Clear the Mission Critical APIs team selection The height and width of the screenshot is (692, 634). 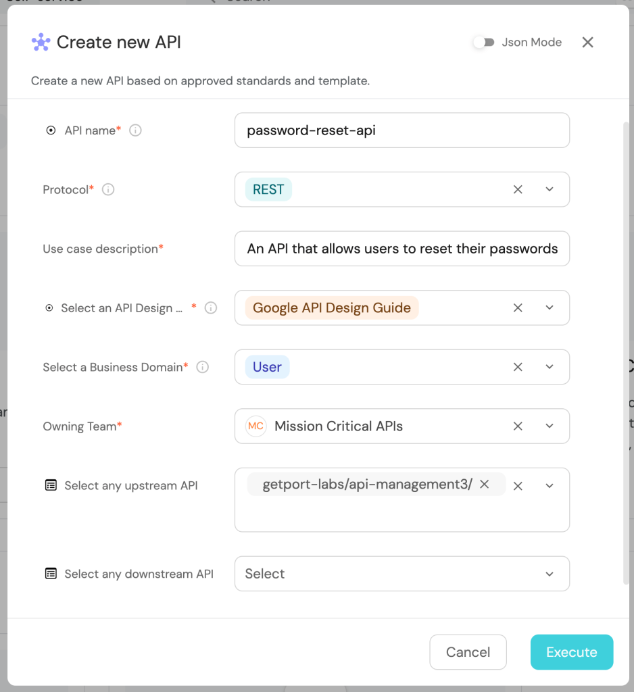[x=518, y=426]
